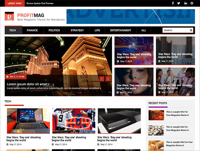The height and width of the screenshot is (151, 200).
Task: Select the All menu item
Action: pos(144,30)
